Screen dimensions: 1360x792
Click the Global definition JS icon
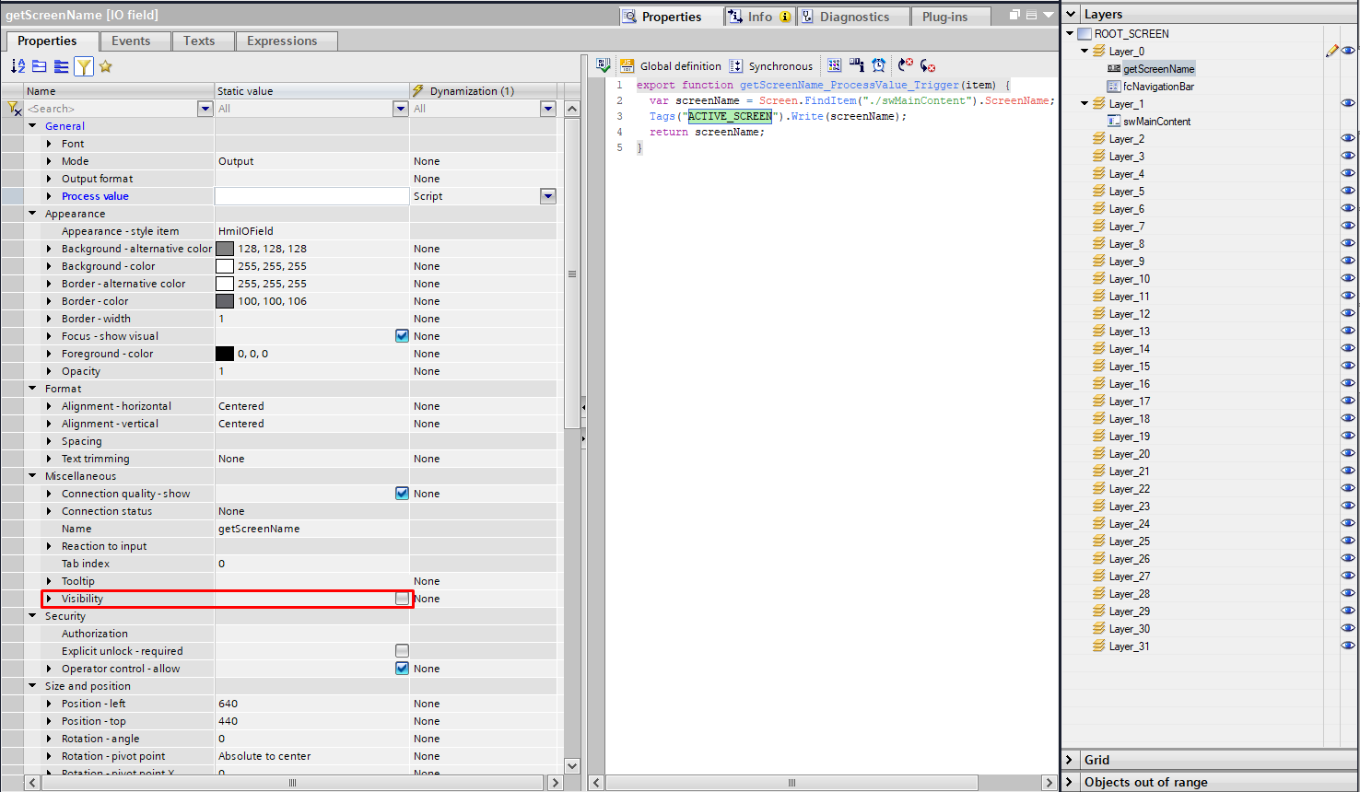(627, 65)
